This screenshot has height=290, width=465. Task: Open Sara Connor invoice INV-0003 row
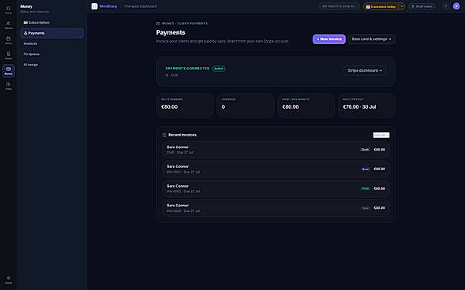click(276, 208)
